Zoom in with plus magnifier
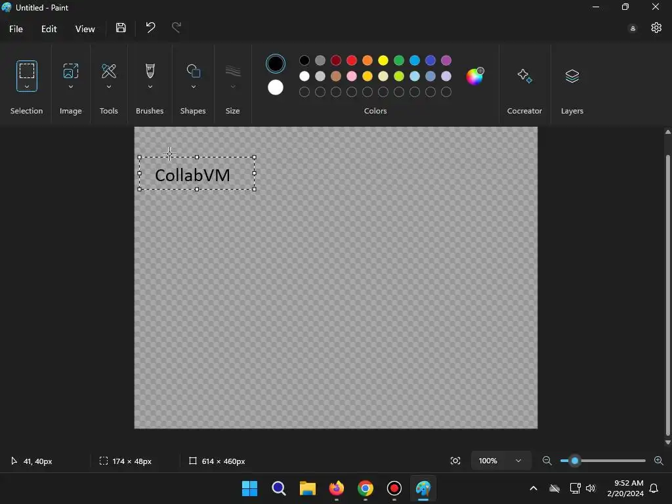 coord(659,461)
